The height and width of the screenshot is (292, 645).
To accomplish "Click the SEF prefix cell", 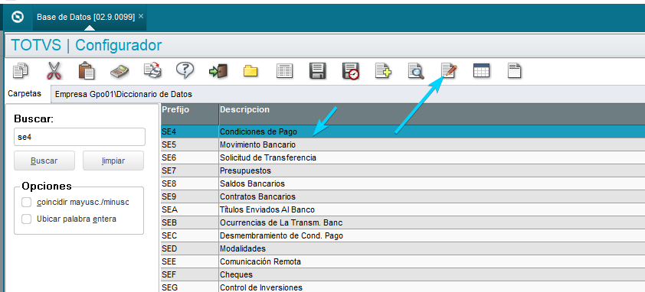I will click(x=190, y=274).
